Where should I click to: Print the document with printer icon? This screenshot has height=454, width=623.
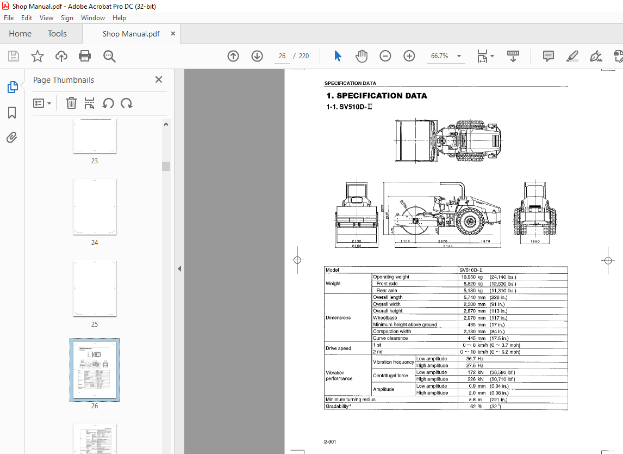pos(85,56)
